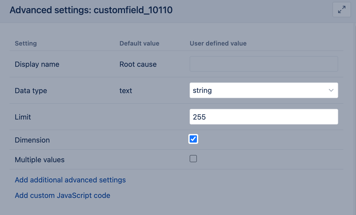Click the default data type 'text' value

(126, 91)
